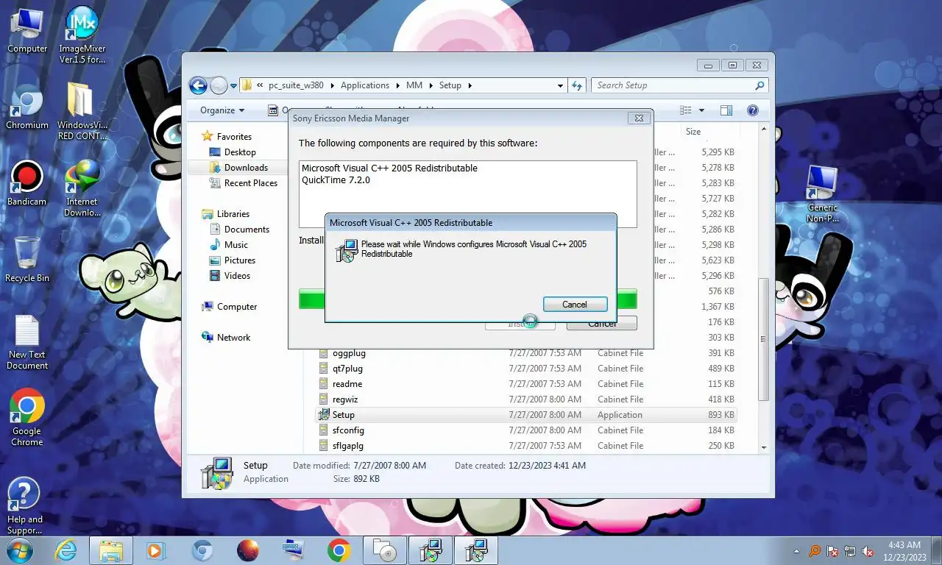Click the green installation progress bar

tap(312, 299)
